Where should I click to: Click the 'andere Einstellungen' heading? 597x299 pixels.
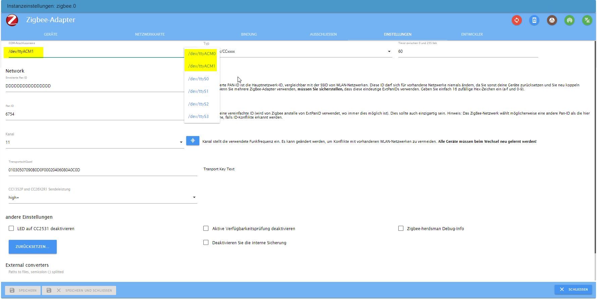pos(29,217)
